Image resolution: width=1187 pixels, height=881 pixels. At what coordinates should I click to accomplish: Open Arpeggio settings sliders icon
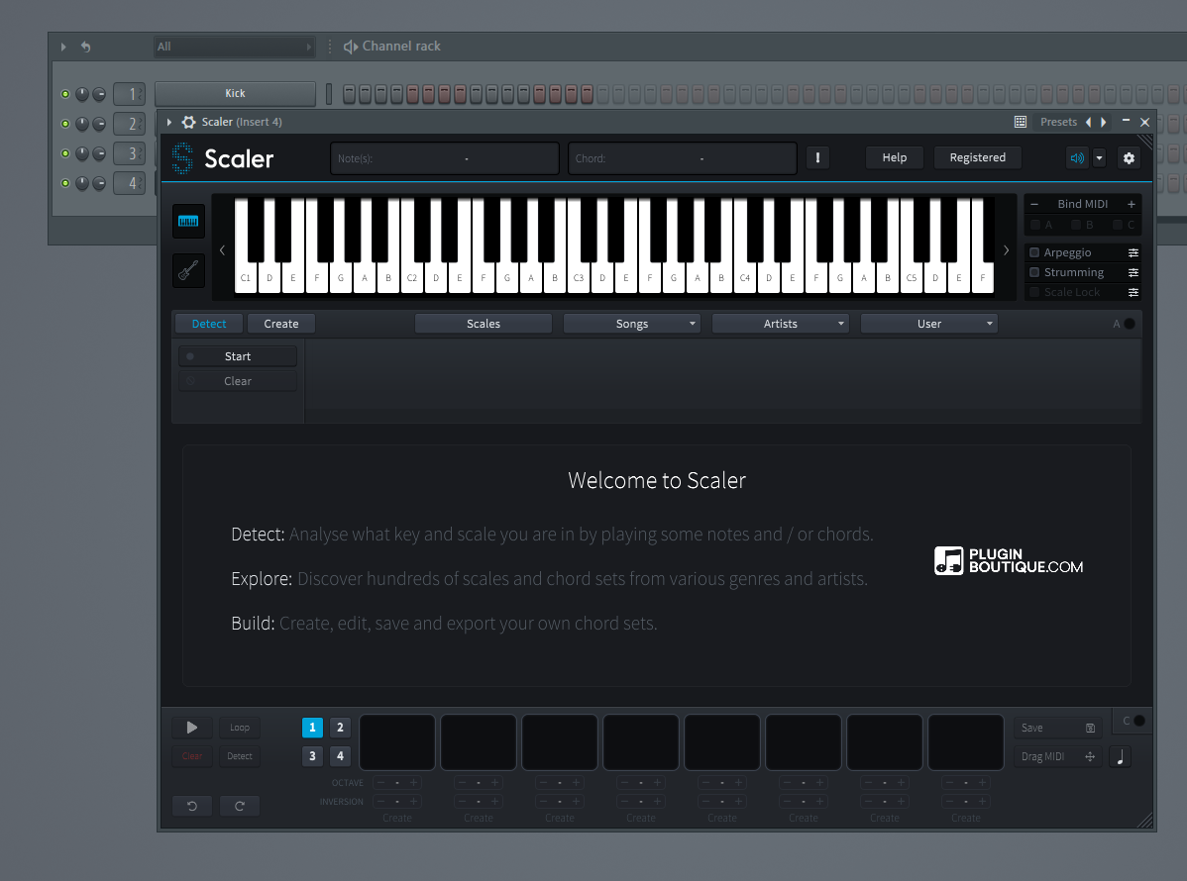[x=1133, y=252]
